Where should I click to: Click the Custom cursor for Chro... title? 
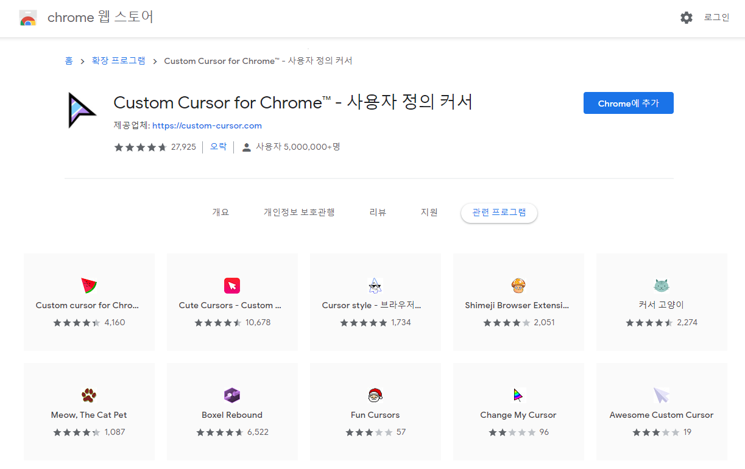coord(87,305)
